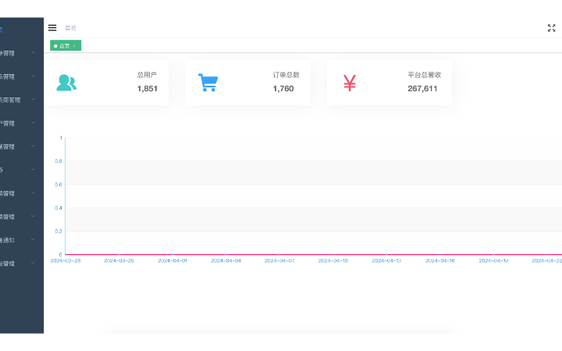Click the white dot on the green 首页 tab
The image size is (562, 351).
pos(55,46)
